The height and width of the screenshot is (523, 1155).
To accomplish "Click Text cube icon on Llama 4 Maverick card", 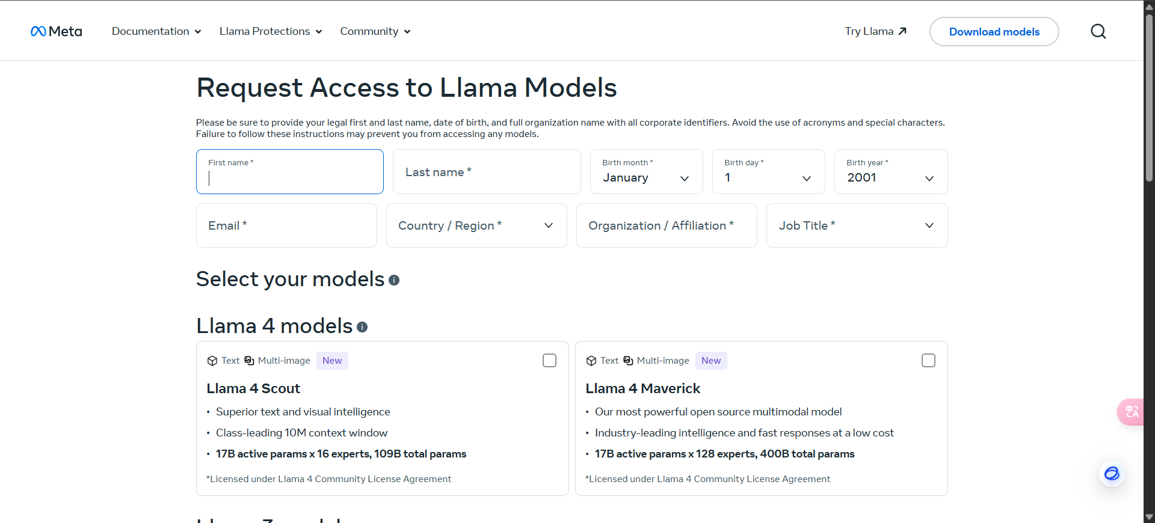I will point(591,361).
